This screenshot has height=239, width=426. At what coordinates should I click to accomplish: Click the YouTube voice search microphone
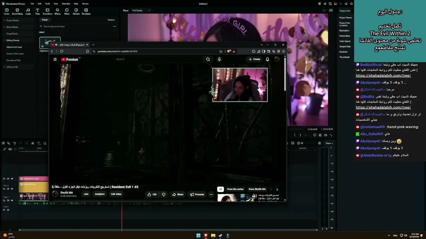coord(219,59)
